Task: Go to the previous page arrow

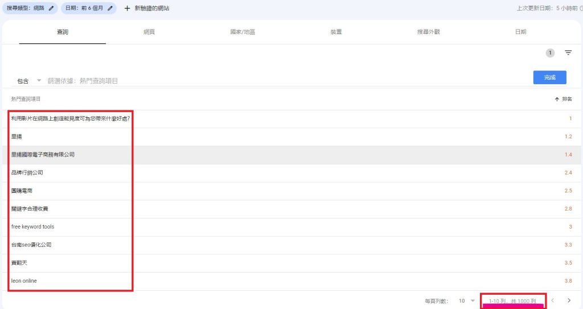Action: (x=552, y=300)
